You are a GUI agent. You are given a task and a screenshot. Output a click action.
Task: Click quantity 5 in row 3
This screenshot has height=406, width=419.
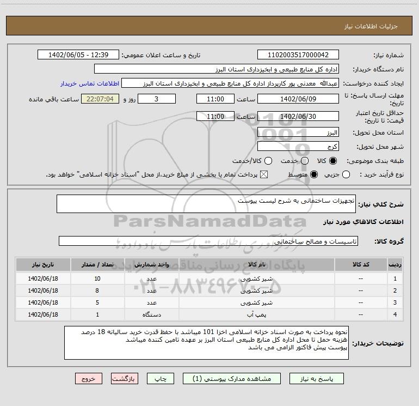coord(97,302)
